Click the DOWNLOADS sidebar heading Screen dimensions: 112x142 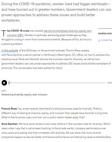105,34
